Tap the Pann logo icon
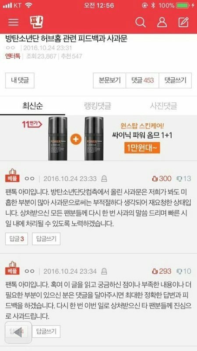197x351 pixels. pyautogui.click(x=36, y=22)
